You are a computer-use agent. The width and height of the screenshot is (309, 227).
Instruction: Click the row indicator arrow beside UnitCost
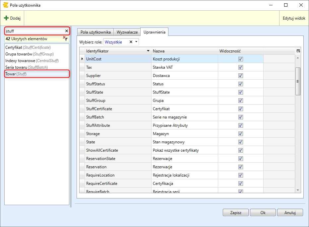[82, 59]
